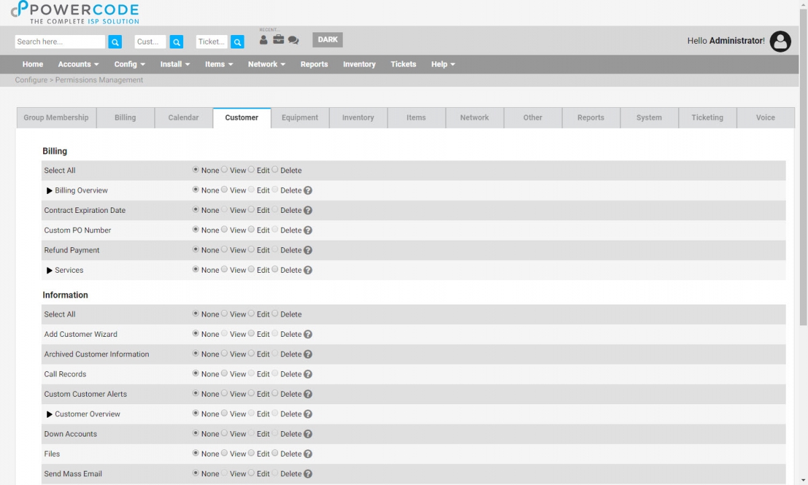This screenshot has height=485, width=808.
Task: Click the help icon beside Billing Overview
Action: [x=308, y=190]
